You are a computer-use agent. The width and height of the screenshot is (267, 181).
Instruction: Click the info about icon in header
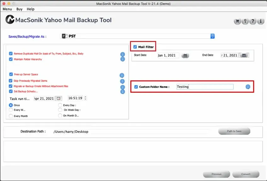[261, 21]
